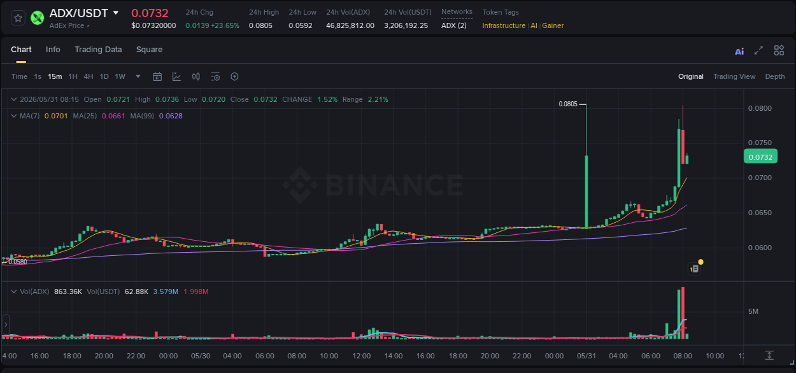This screenshot has height=373, width=796.
Task: Open the news note icon near chart bottom
Action: click(695, 269)
